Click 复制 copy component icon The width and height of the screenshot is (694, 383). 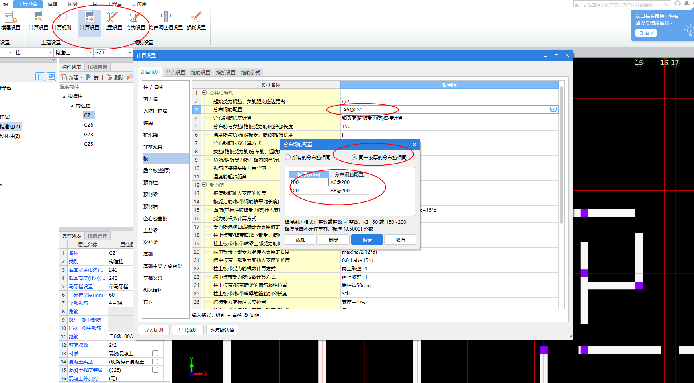[x=89, y=77]
